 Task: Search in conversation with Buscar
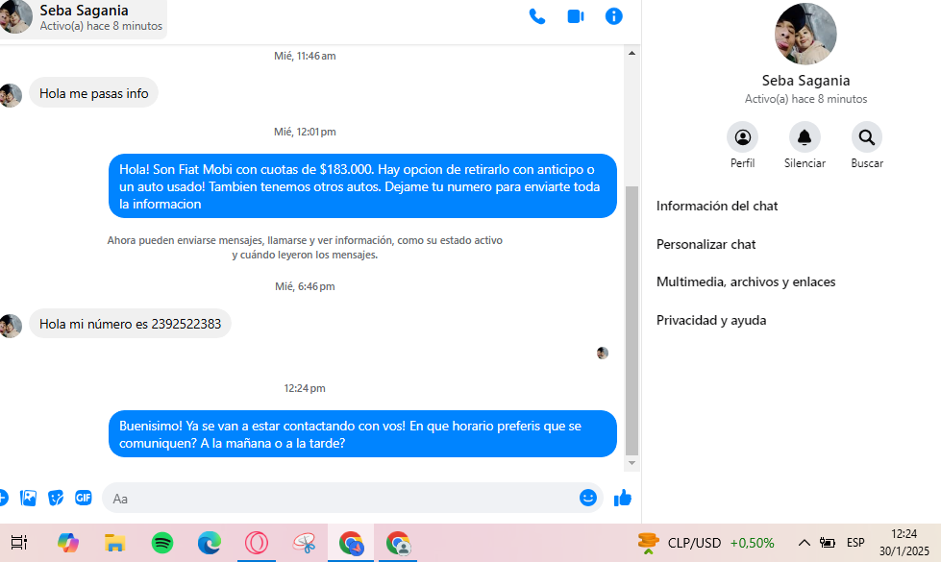tap(866, 137)
